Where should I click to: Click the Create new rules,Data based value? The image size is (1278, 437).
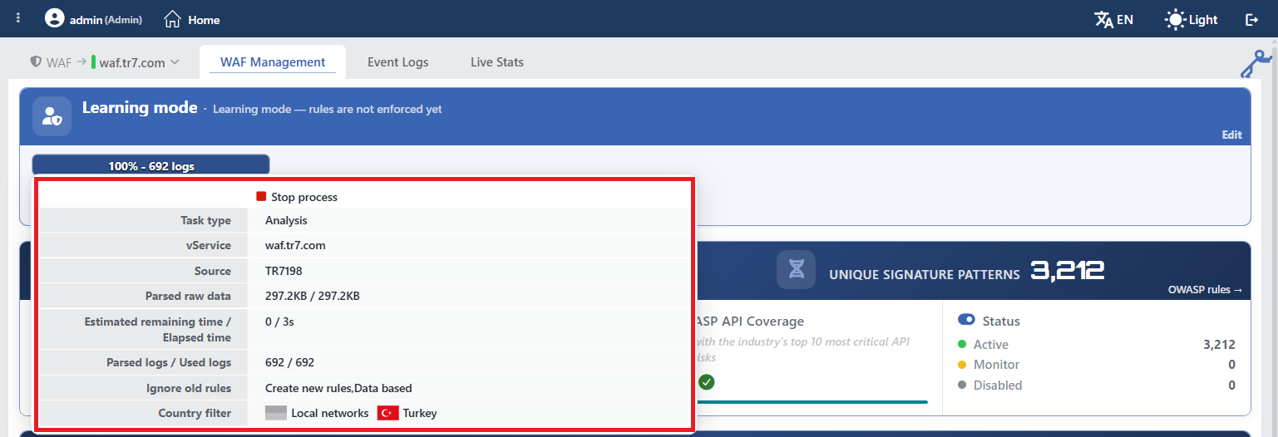338,388
